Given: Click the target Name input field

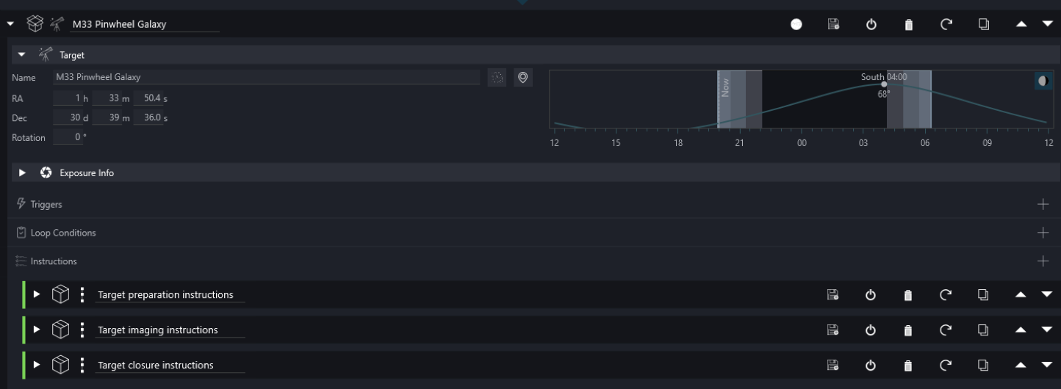Looking at the screenshot, I should (266, 77).
